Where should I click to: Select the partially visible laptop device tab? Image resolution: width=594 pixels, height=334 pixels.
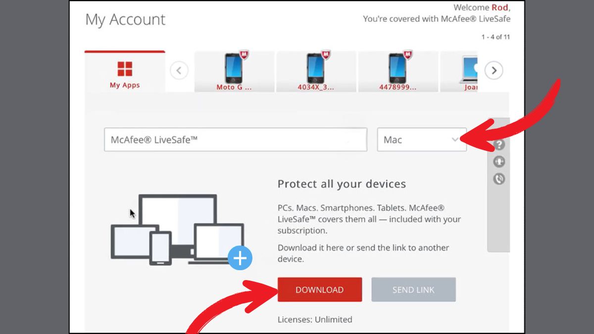coord(459,72)
